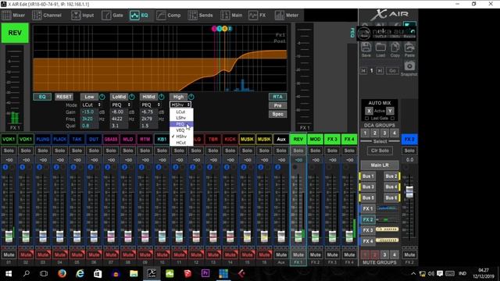Screen dimensions: 500x281
Task: Enable the right Last Gate checkbox
Action: coord(392,119)
